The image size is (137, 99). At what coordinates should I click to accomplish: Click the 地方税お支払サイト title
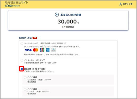pos(16,3)
